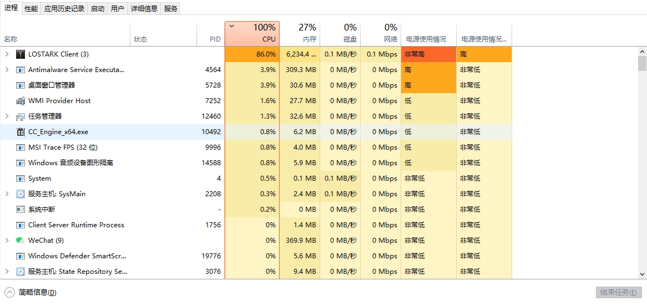Select the PID 19776 cell
This screenshot has width=647, height=306.
click(211, 256)
